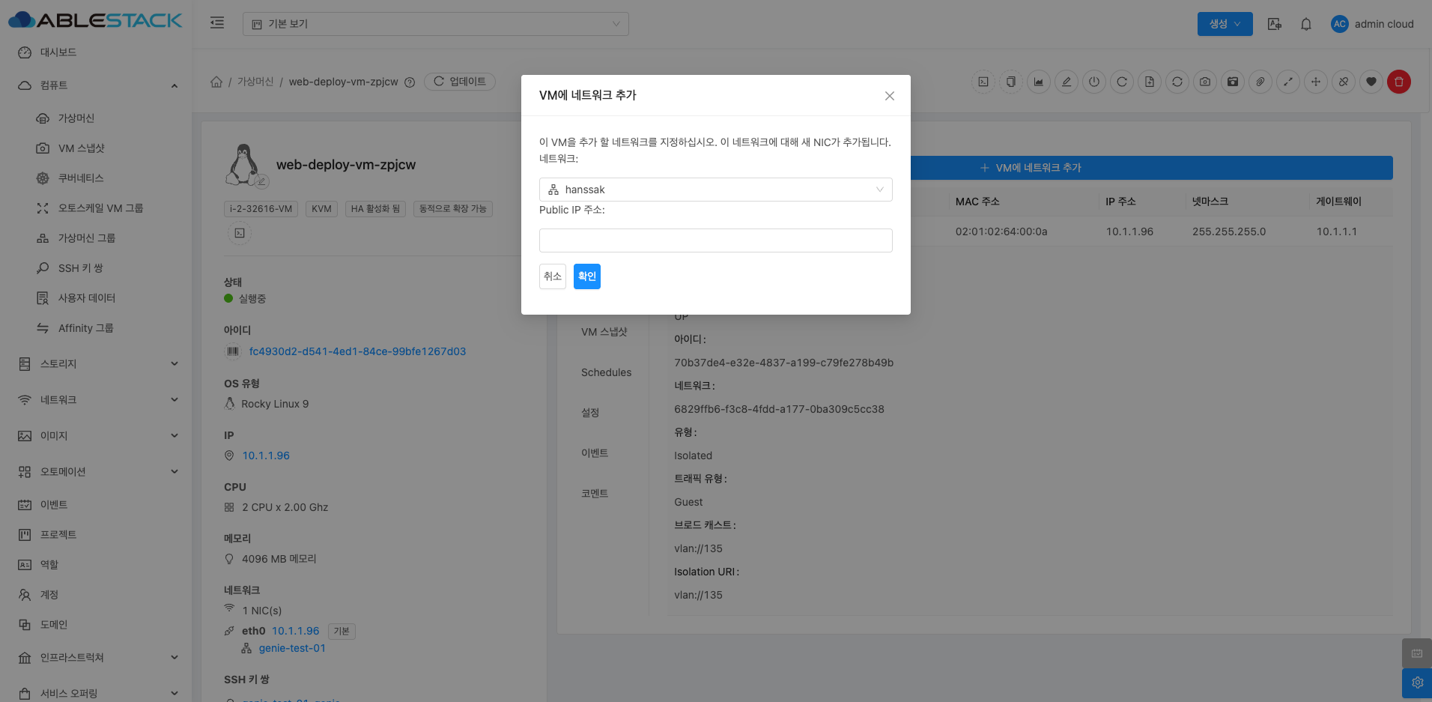Image resolution: width=1432 pixels, height=702 pixels.
Task: Click the heart icon in VM toolbar
Action: 1371,82
